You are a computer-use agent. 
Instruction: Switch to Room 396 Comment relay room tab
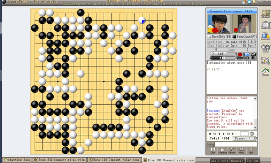169,160
